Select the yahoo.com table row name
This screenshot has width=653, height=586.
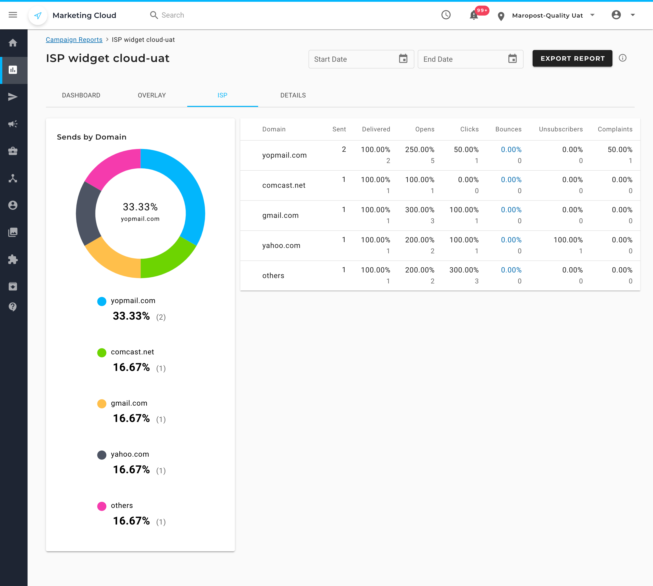281,246
